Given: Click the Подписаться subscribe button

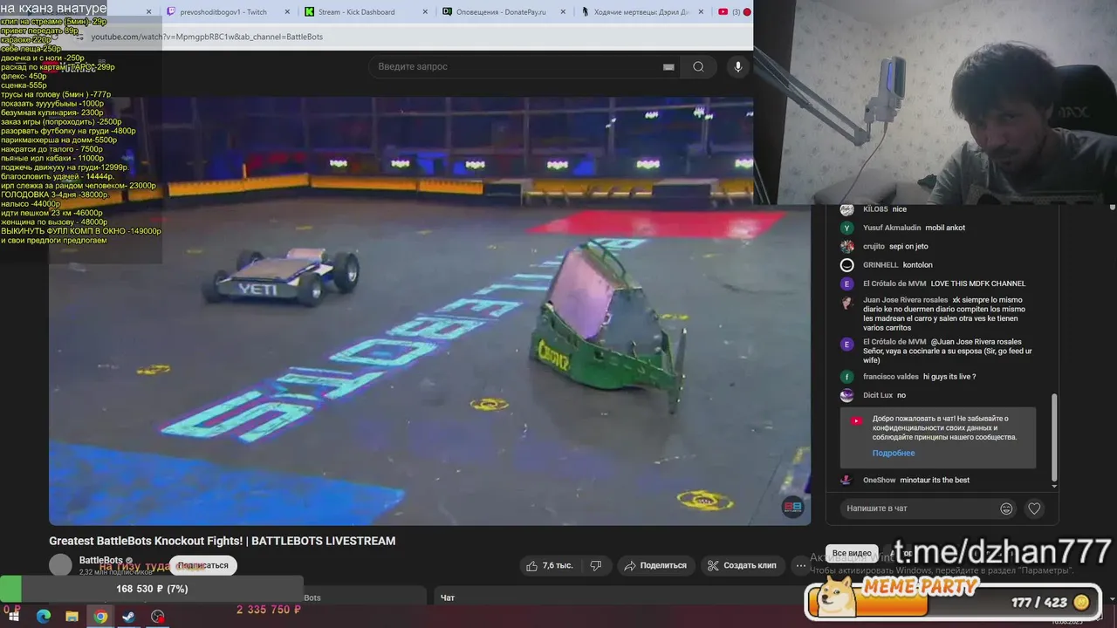Looking at the screenshot, I should pos(202,566).
